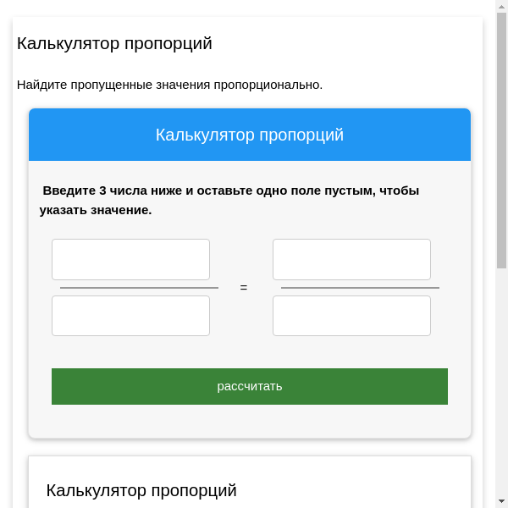This screenshot has height=508, width=508.
Task: Click the words указать значение in the instructions
Action: tap(96, 210)
